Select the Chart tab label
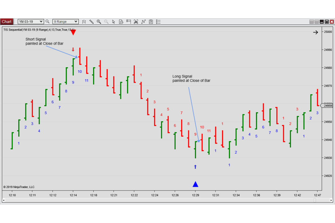 pos(7,22)
